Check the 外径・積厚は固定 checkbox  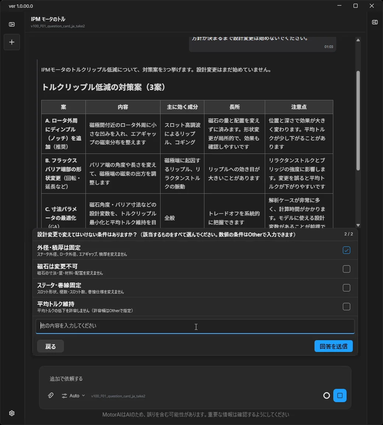pos(347,250)
